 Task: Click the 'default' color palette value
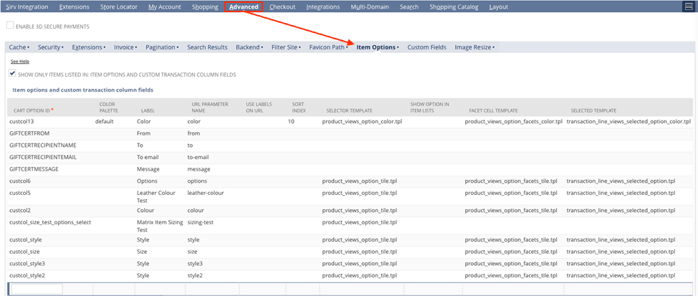click(x=105, y=122)
